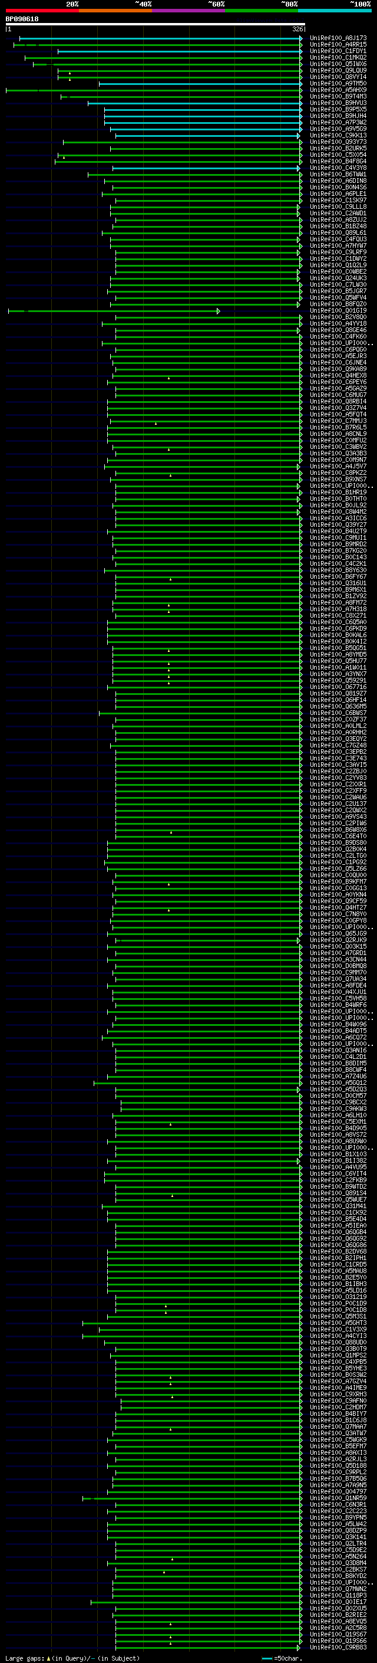
Task: Select the UniRef100_A6DIN8 label
Action: coord(338,181)
